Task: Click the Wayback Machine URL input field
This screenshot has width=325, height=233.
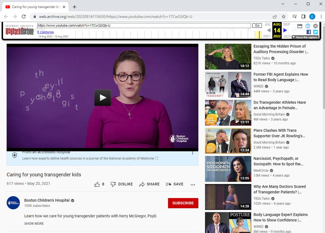Action: pos(144,25)
